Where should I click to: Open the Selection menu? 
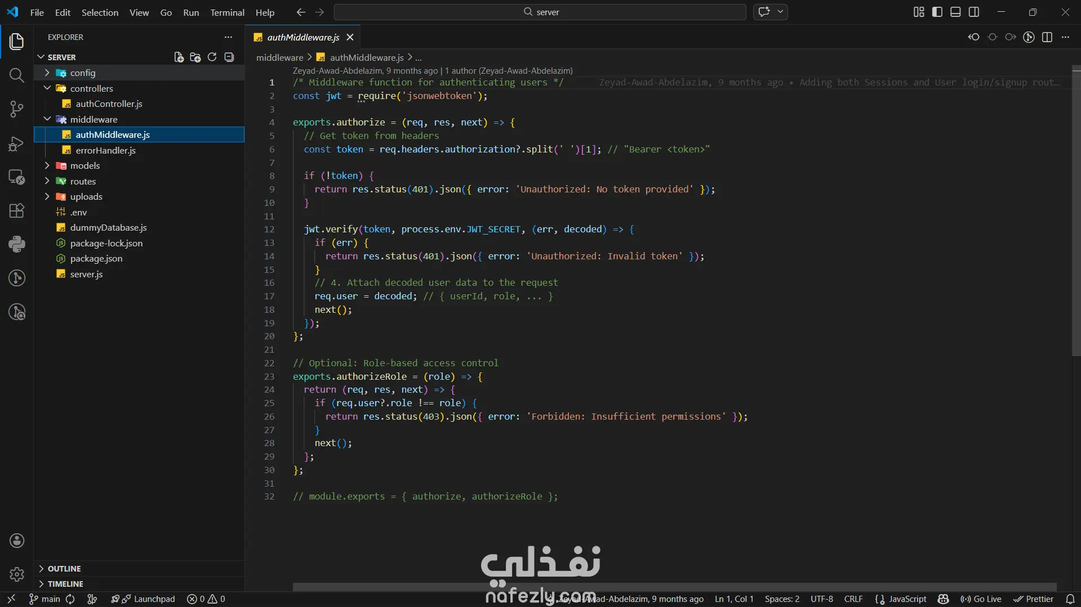pos(100,12)
